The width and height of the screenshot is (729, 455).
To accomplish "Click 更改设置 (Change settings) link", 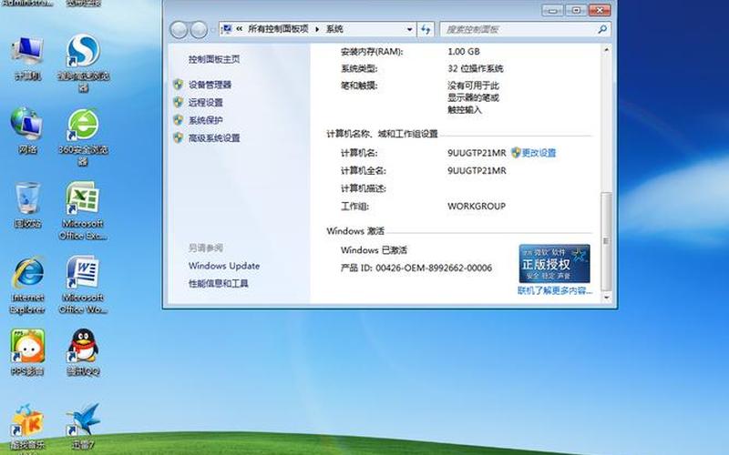I will [x=539, y=153].
